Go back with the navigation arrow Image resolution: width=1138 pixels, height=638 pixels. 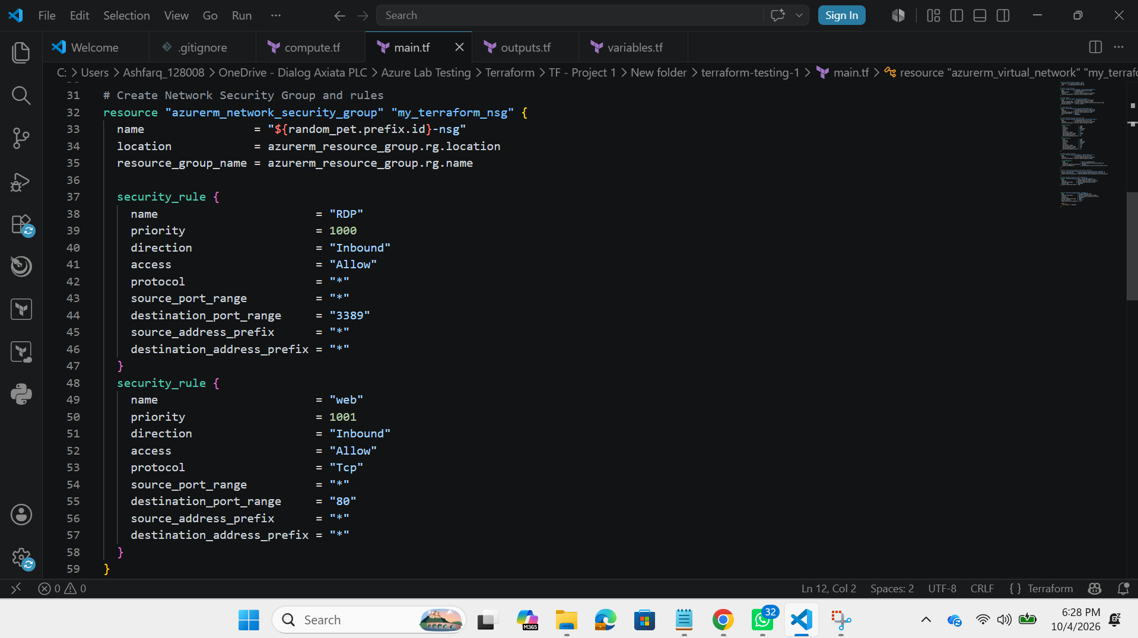[339, 15]
